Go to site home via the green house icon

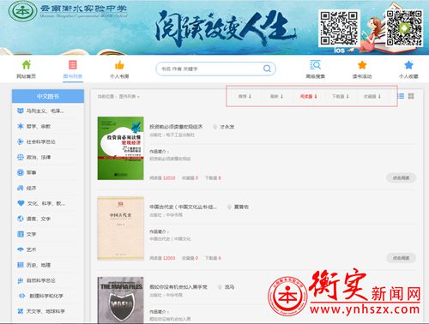tap(27, 64)
